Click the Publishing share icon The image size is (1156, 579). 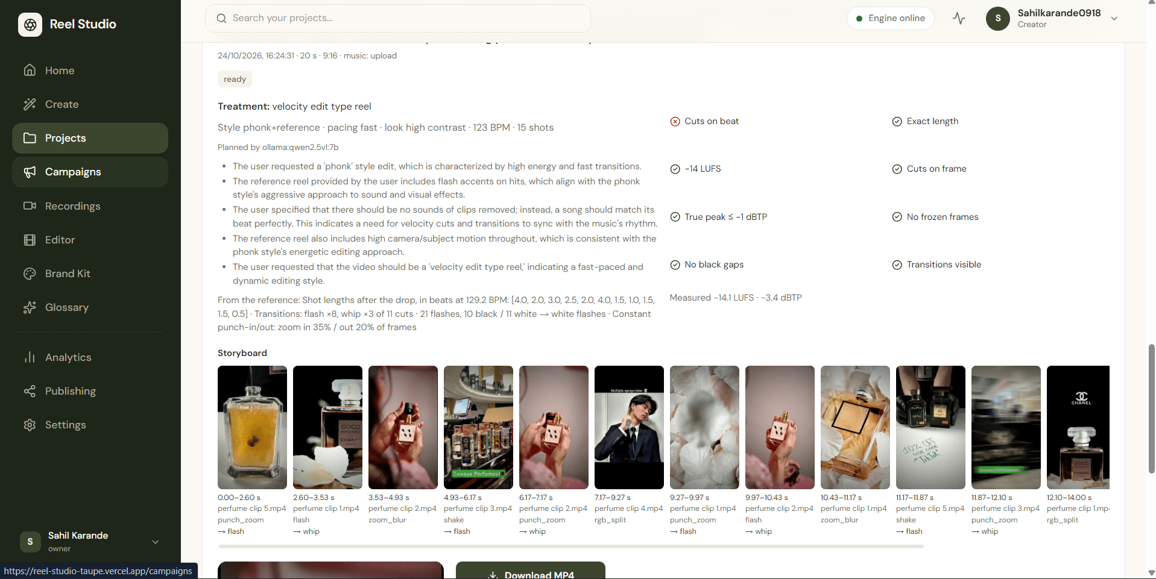30,391
